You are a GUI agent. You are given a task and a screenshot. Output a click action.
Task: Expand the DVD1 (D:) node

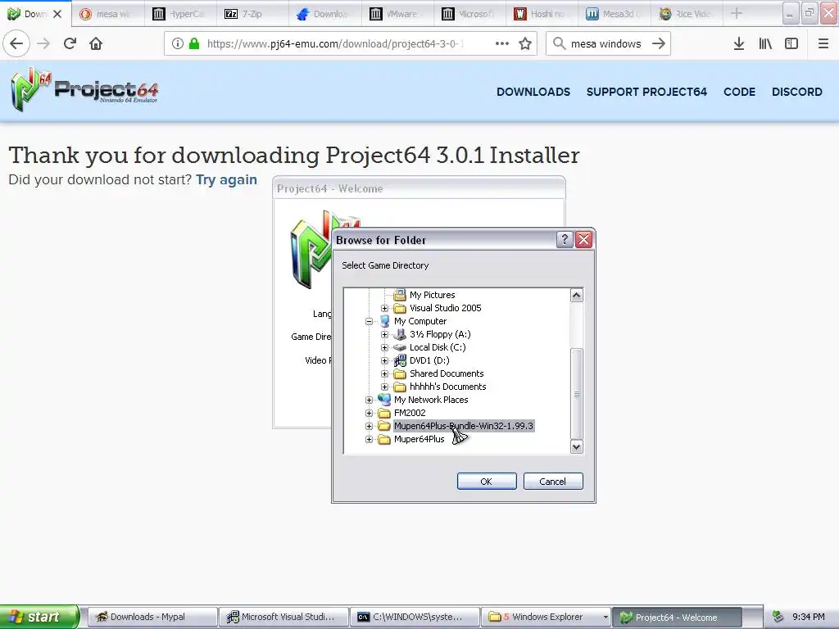pos(385,360)
